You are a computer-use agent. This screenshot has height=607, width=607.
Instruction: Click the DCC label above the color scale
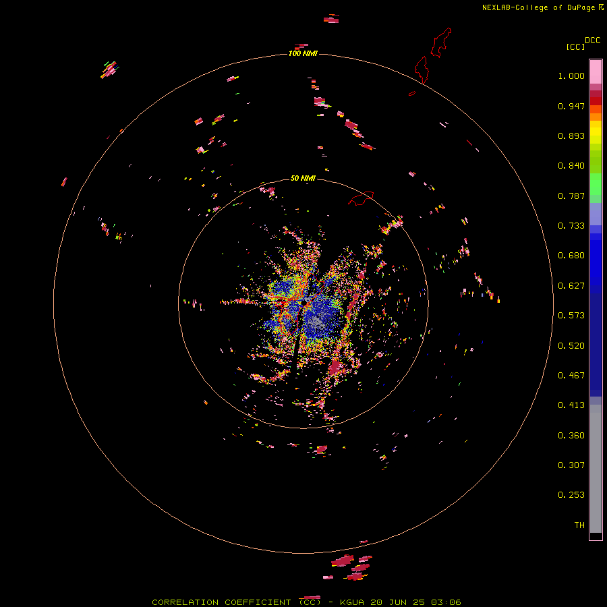pyautogui.click(x=593, y=40)
